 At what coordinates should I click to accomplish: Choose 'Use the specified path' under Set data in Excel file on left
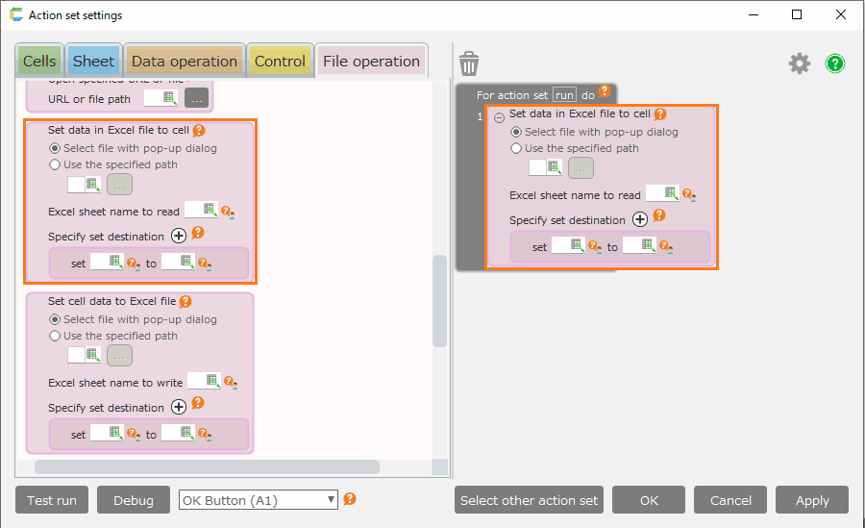56,164
